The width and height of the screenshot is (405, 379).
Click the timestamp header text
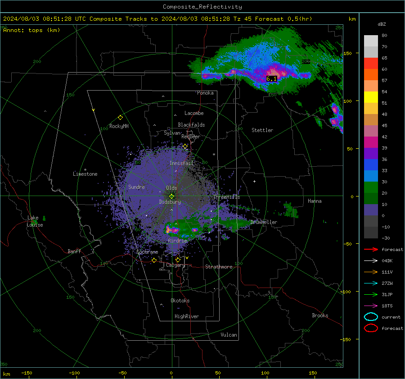pyautogui.click(x=157, y=19)
